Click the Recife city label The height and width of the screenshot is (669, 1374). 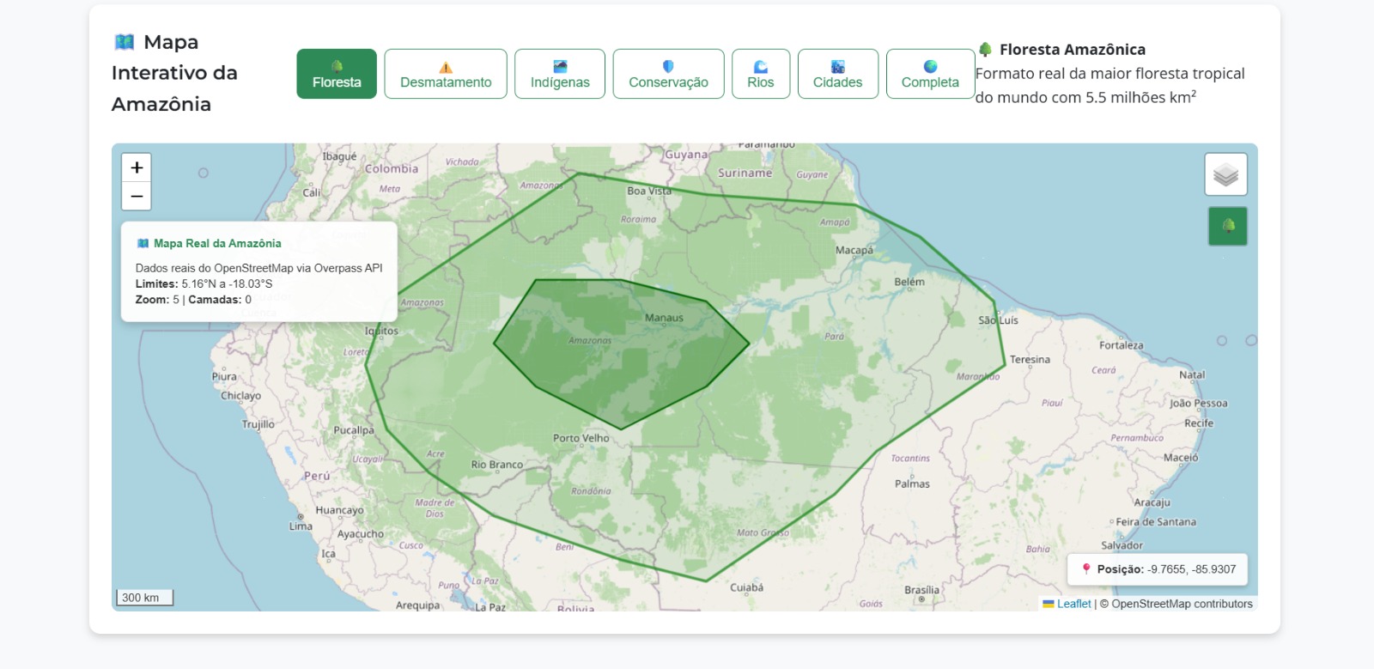(x=1199, y=423)
